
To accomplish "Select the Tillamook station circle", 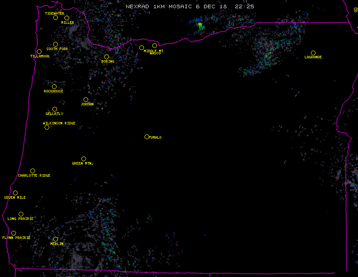I will tap(39, 52).
